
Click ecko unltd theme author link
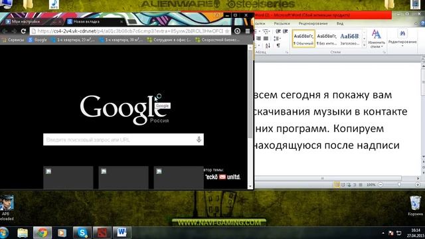(222, 177)
